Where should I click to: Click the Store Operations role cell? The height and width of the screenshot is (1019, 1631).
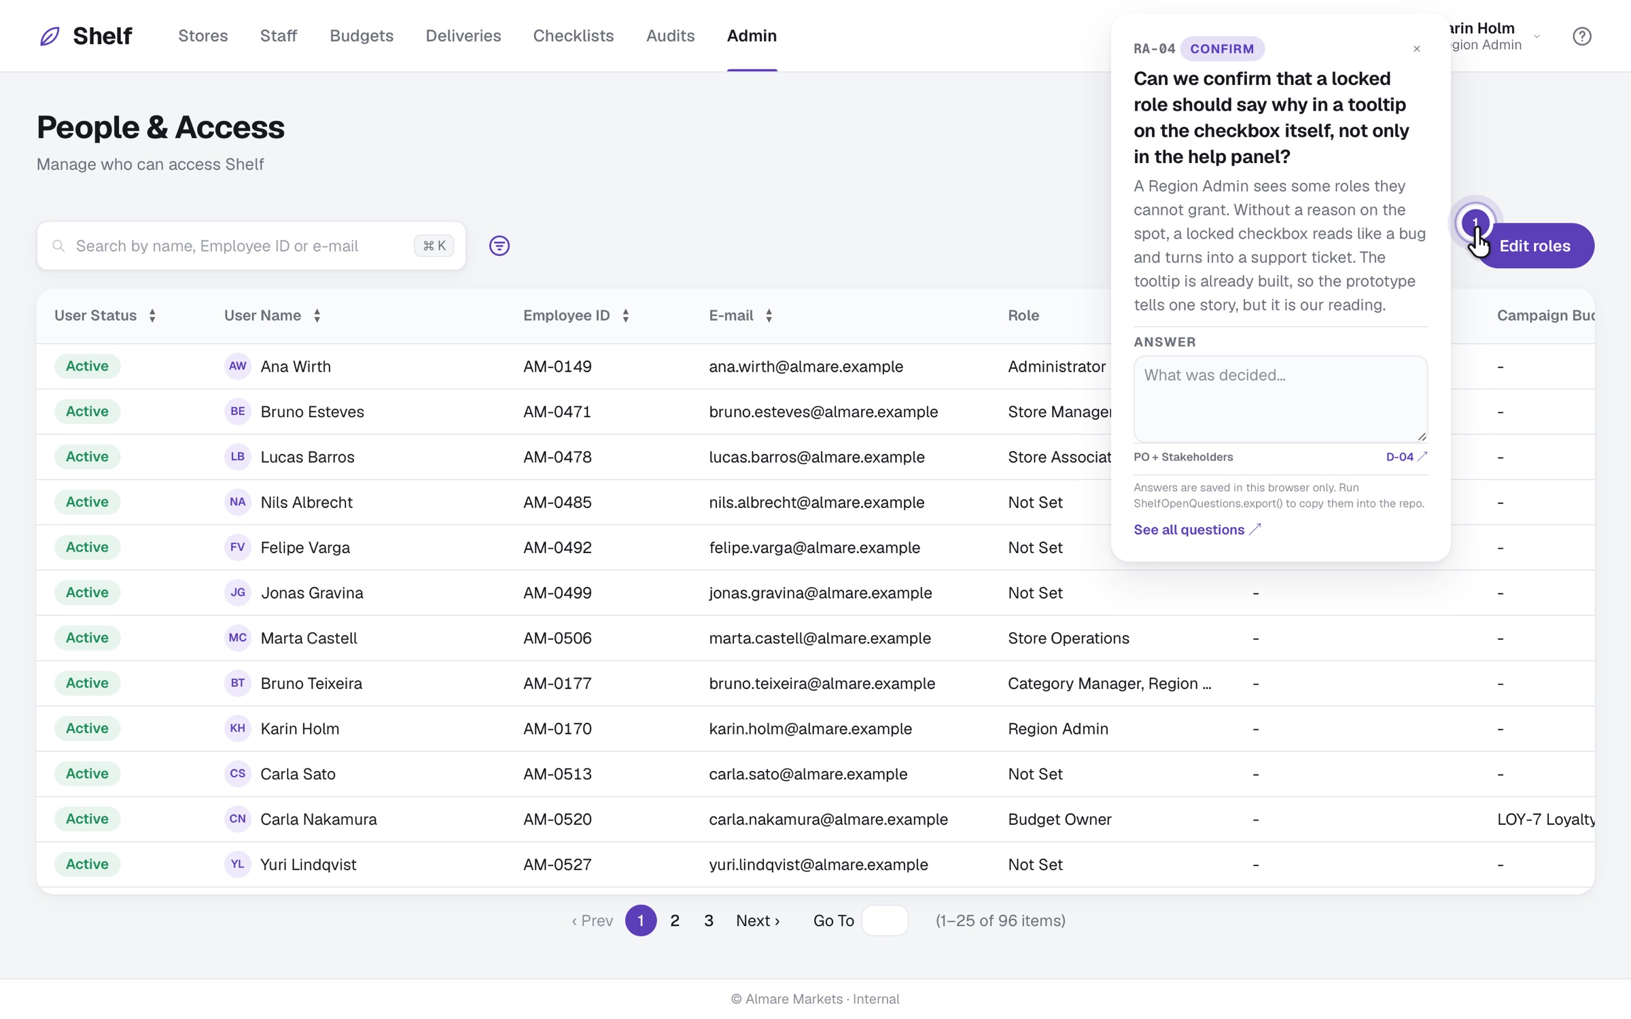(1068, 638)
